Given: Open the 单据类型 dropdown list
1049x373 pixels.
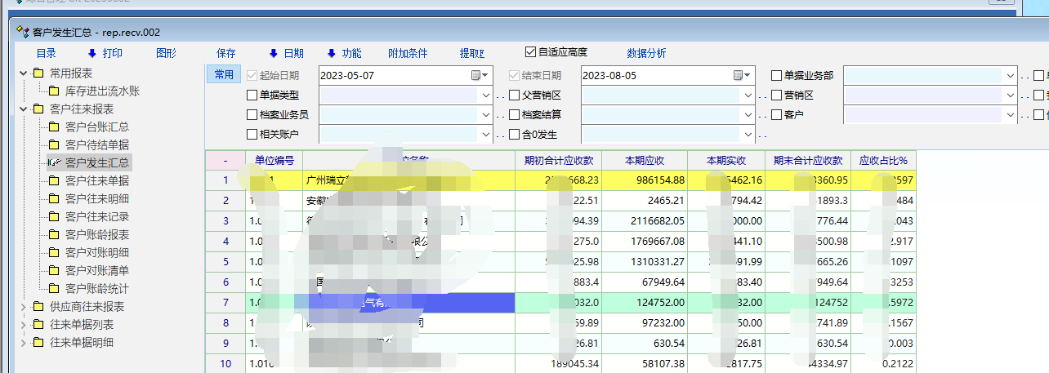Looking at the screenshot, I should click(x=484, y=95).
